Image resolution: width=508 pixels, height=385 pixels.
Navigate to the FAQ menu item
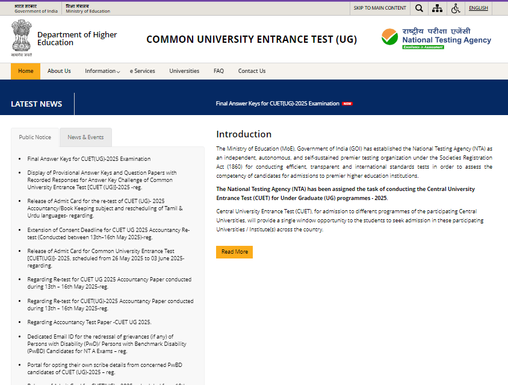[218, 70]
